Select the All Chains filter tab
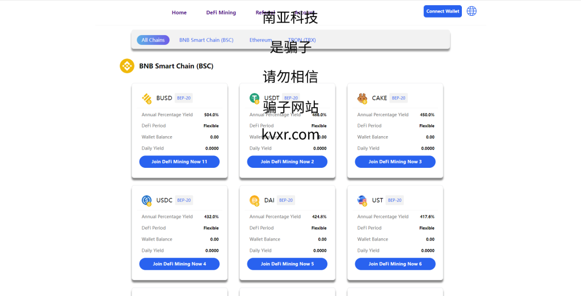 click(153, 40)
